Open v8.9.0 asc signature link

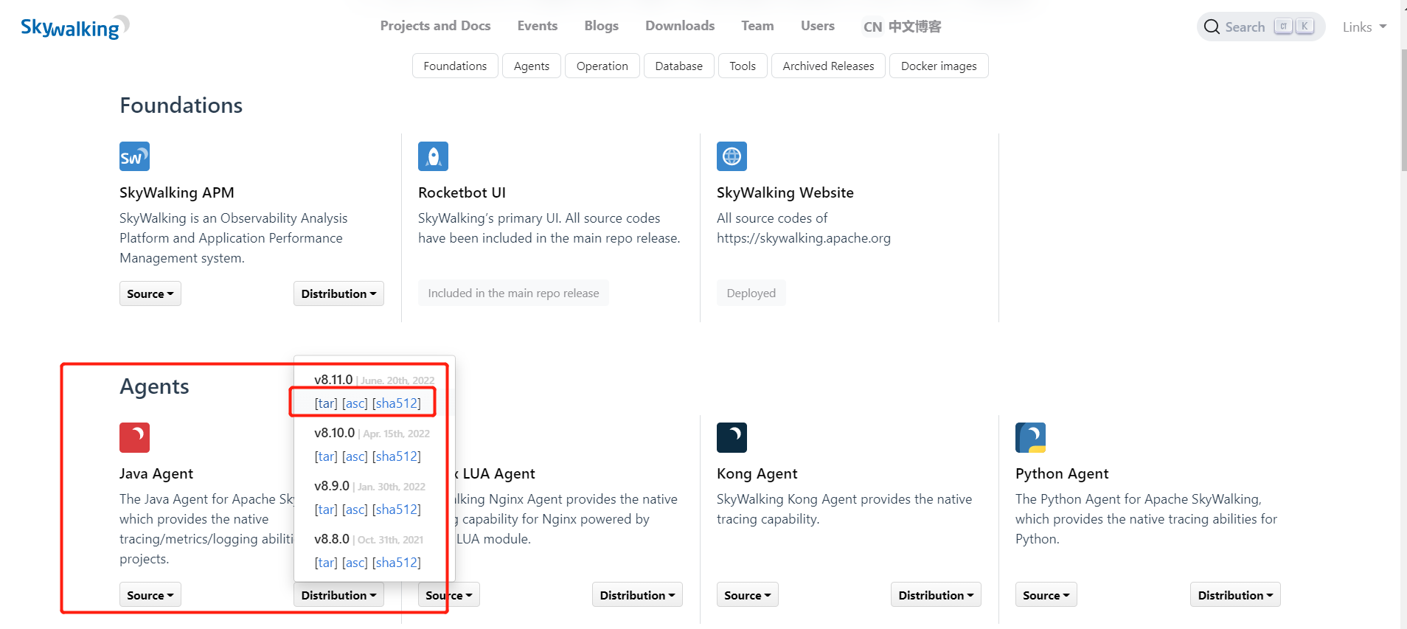355,510
